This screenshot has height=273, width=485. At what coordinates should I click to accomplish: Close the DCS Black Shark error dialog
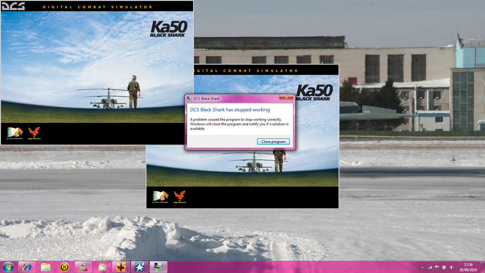click(286, 97)
